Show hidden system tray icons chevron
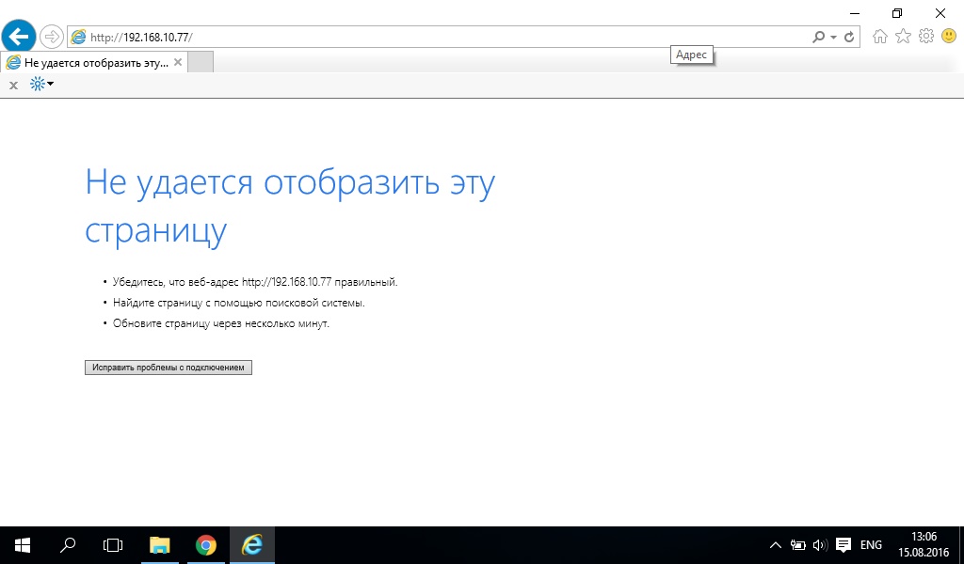 (775, 545)
